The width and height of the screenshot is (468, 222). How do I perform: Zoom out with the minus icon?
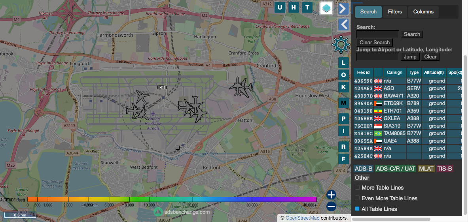pos(331,207)
